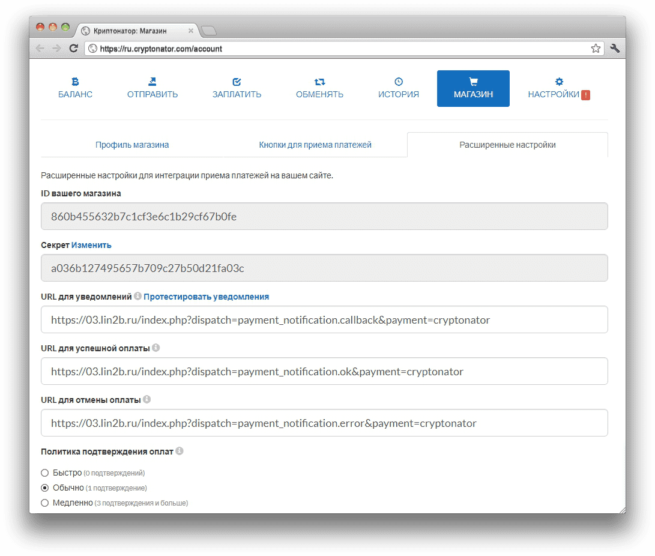Open browser wrench settings menu

coord(615,49)
